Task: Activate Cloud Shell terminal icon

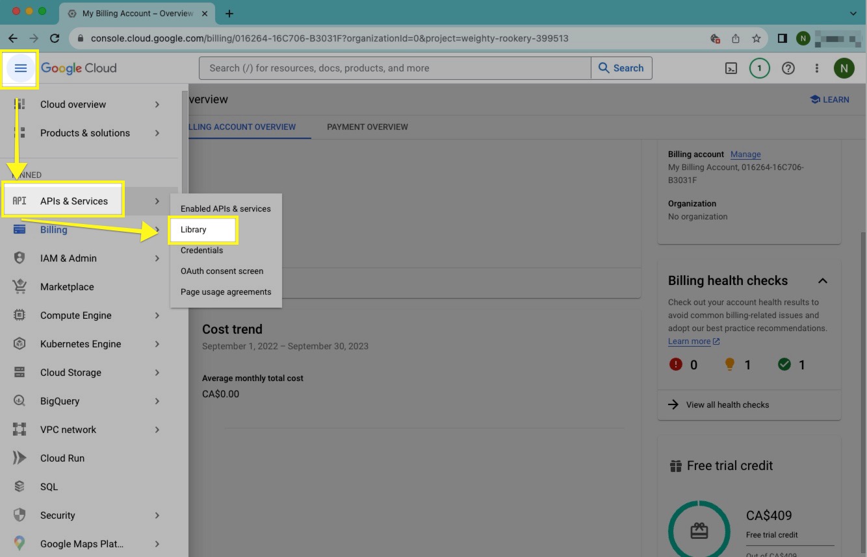Action: tap(731, 68)
